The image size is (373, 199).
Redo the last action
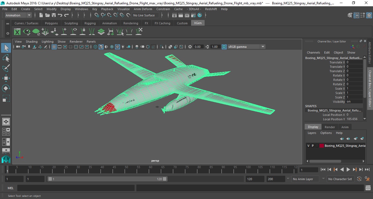66,15
